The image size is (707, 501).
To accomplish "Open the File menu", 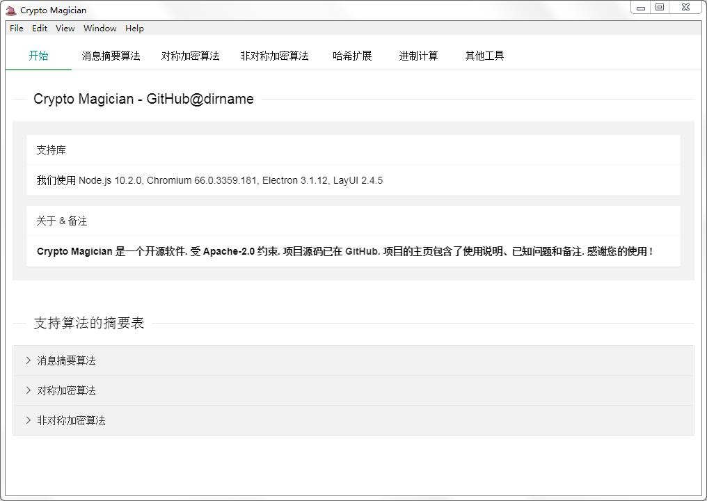I will click(16, 28).
